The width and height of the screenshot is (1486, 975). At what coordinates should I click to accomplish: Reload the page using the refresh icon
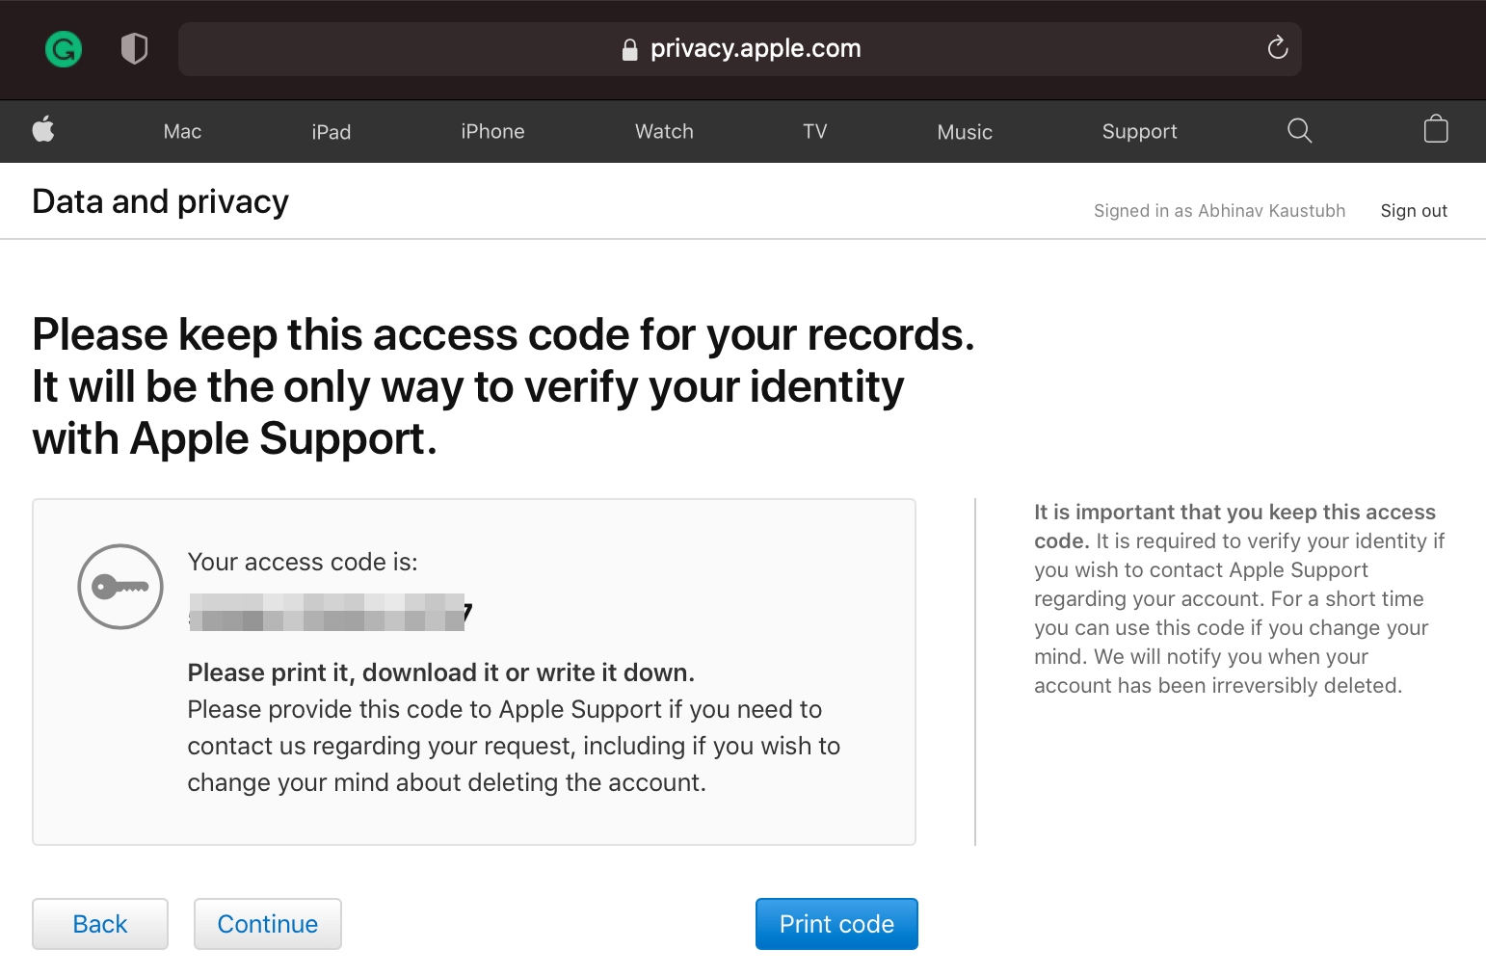point(1277,48)
